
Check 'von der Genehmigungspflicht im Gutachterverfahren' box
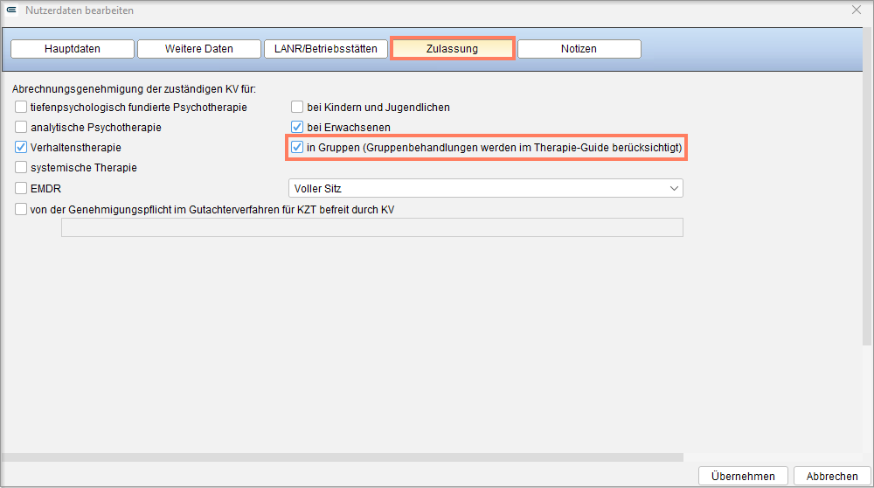pyautogui.click(x=21, y=209)
